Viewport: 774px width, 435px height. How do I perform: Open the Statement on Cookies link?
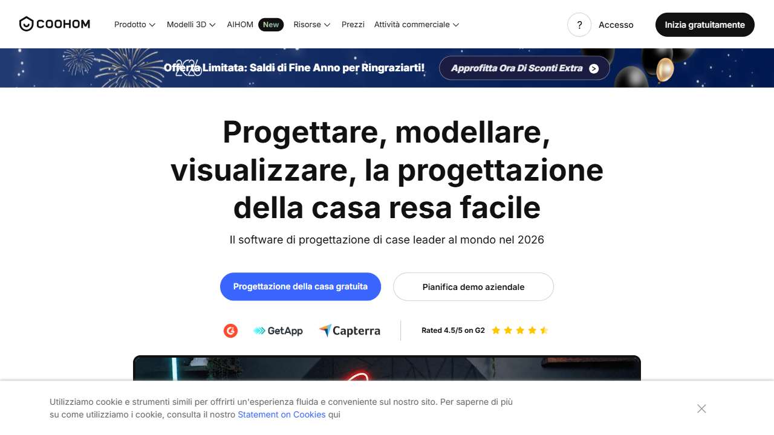pyautogui.click(x=281, y=414)
